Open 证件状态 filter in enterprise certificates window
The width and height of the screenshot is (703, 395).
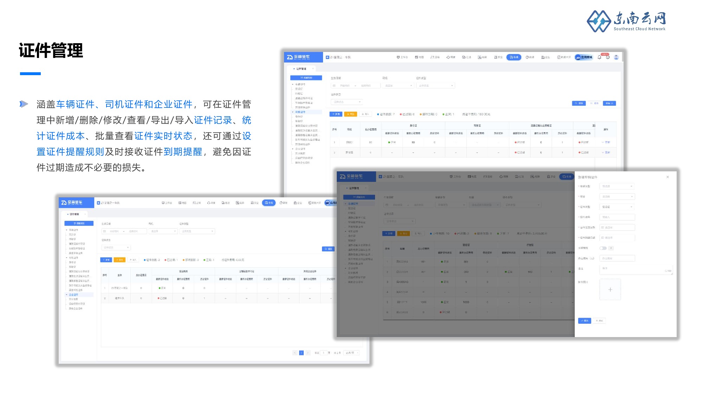(116, 248)
